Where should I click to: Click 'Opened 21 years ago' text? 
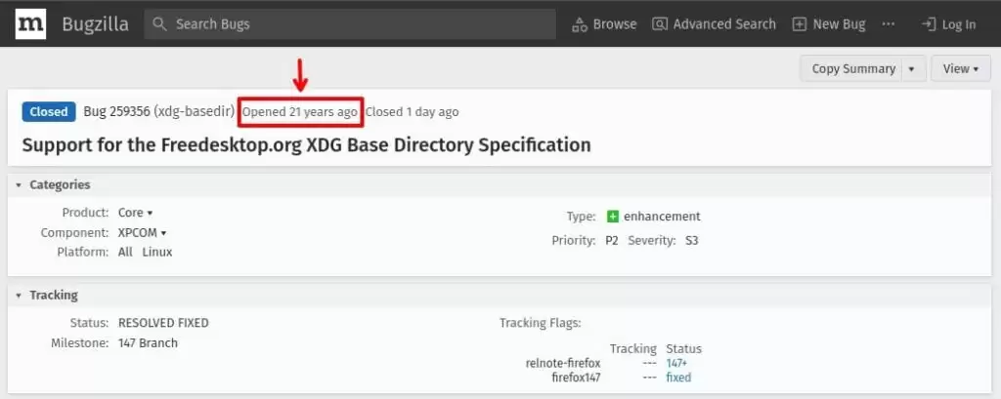(300, 112)
